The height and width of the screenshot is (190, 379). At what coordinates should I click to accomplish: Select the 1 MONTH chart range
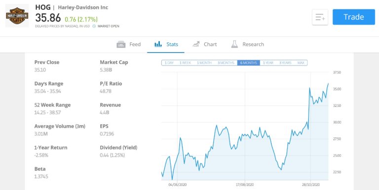(204, 63)
